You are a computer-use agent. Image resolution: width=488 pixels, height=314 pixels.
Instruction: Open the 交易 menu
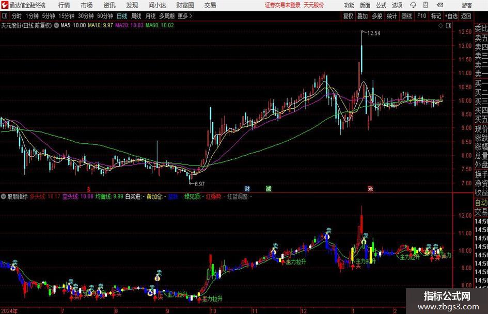[x=210, y=5]
